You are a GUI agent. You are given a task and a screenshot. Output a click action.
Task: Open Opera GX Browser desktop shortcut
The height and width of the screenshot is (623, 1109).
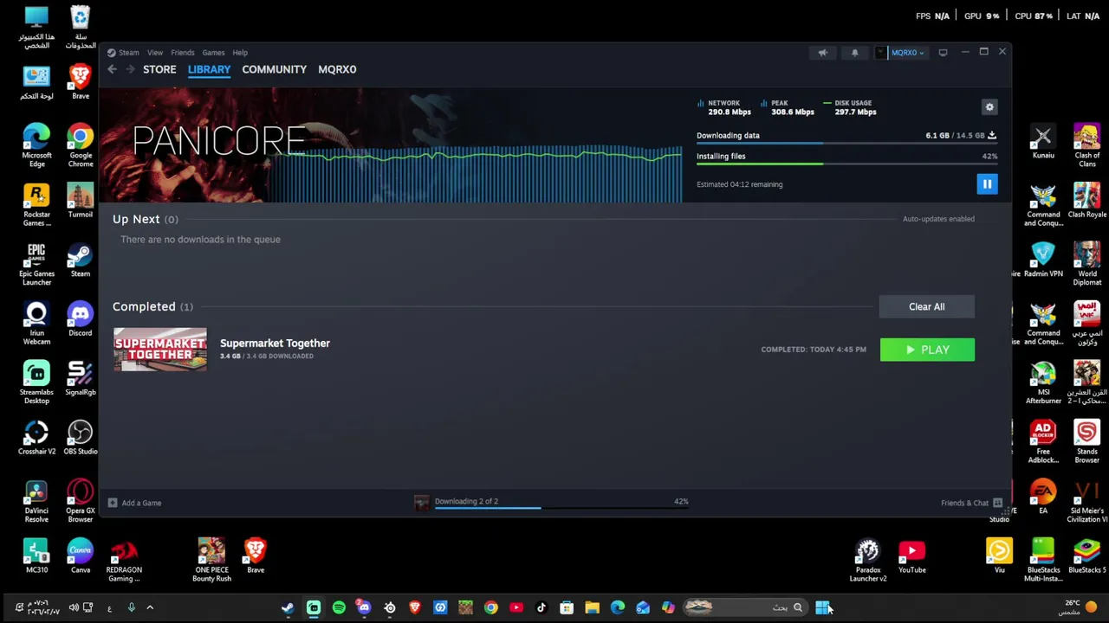tap(80, 500)
